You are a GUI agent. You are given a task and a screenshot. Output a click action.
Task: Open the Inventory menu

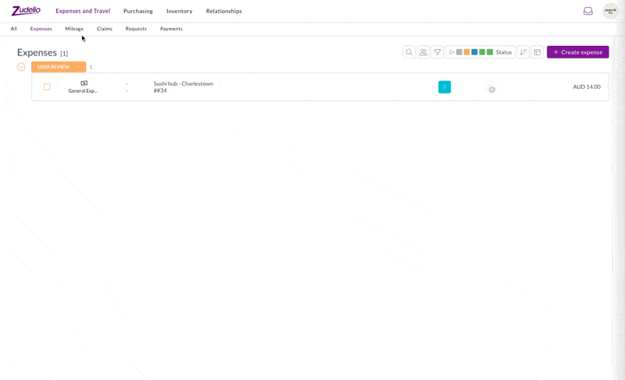[180, 11]
